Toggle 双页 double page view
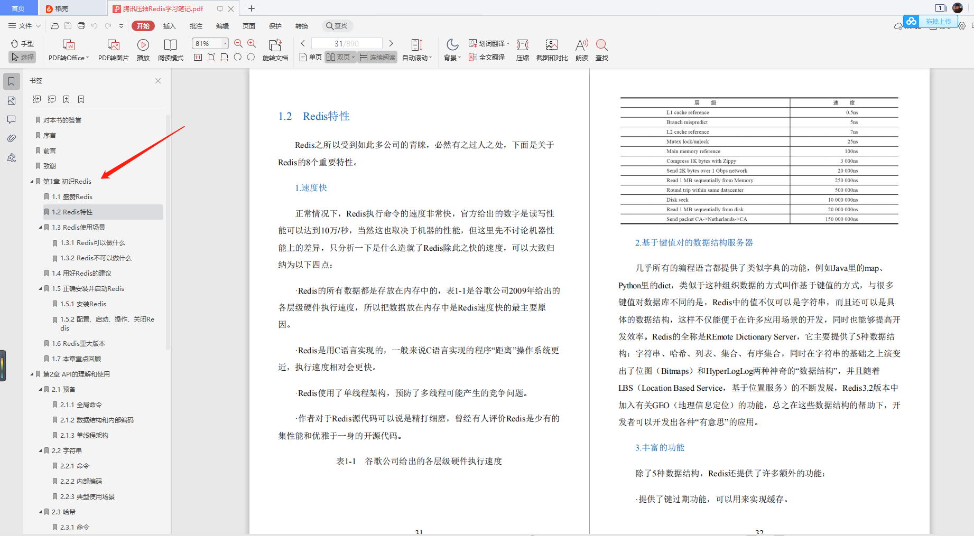Screen dimensions: 974x536 coord(340,57)
